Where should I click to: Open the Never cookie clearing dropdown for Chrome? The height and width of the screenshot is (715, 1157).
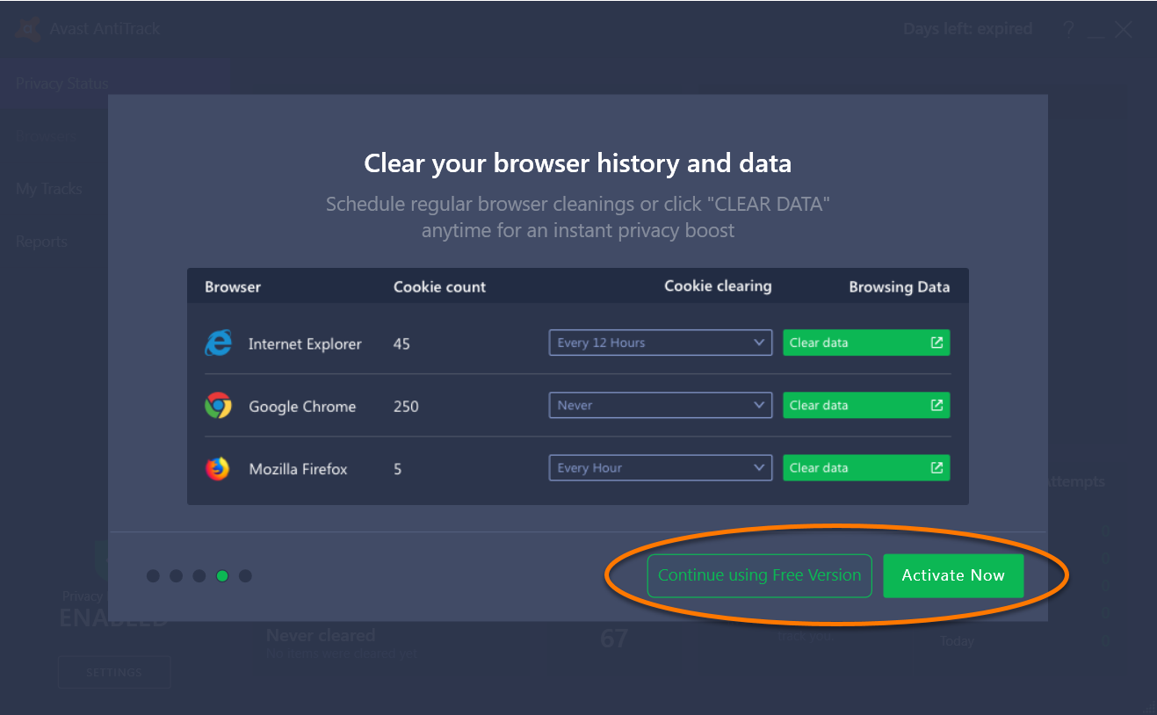[x=660, y=405]
